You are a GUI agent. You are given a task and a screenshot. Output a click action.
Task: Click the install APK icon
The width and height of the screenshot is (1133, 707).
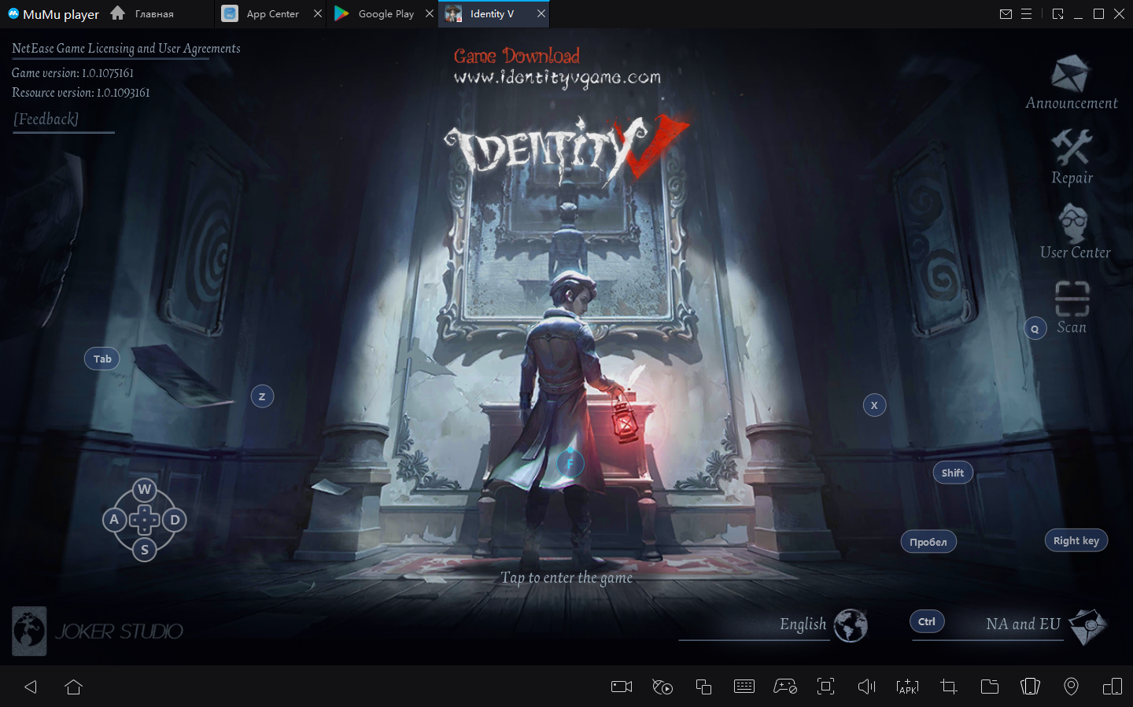[x=907, y=687]
